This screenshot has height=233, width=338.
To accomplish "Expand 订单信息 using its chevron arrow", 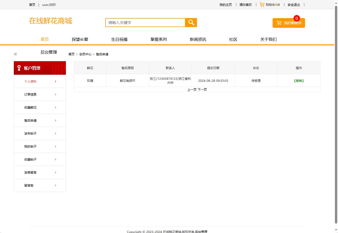I will click(x=55, y=94).
